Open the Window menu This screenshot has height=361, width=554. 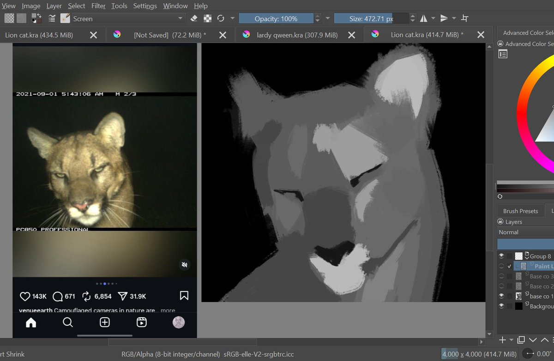[x=175, y=6]
